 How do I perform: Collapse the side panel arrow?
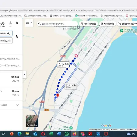point(24,74)
